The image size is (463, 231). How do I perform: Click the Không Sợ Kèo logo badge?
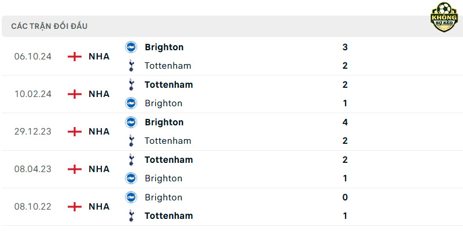click(444, 17)
